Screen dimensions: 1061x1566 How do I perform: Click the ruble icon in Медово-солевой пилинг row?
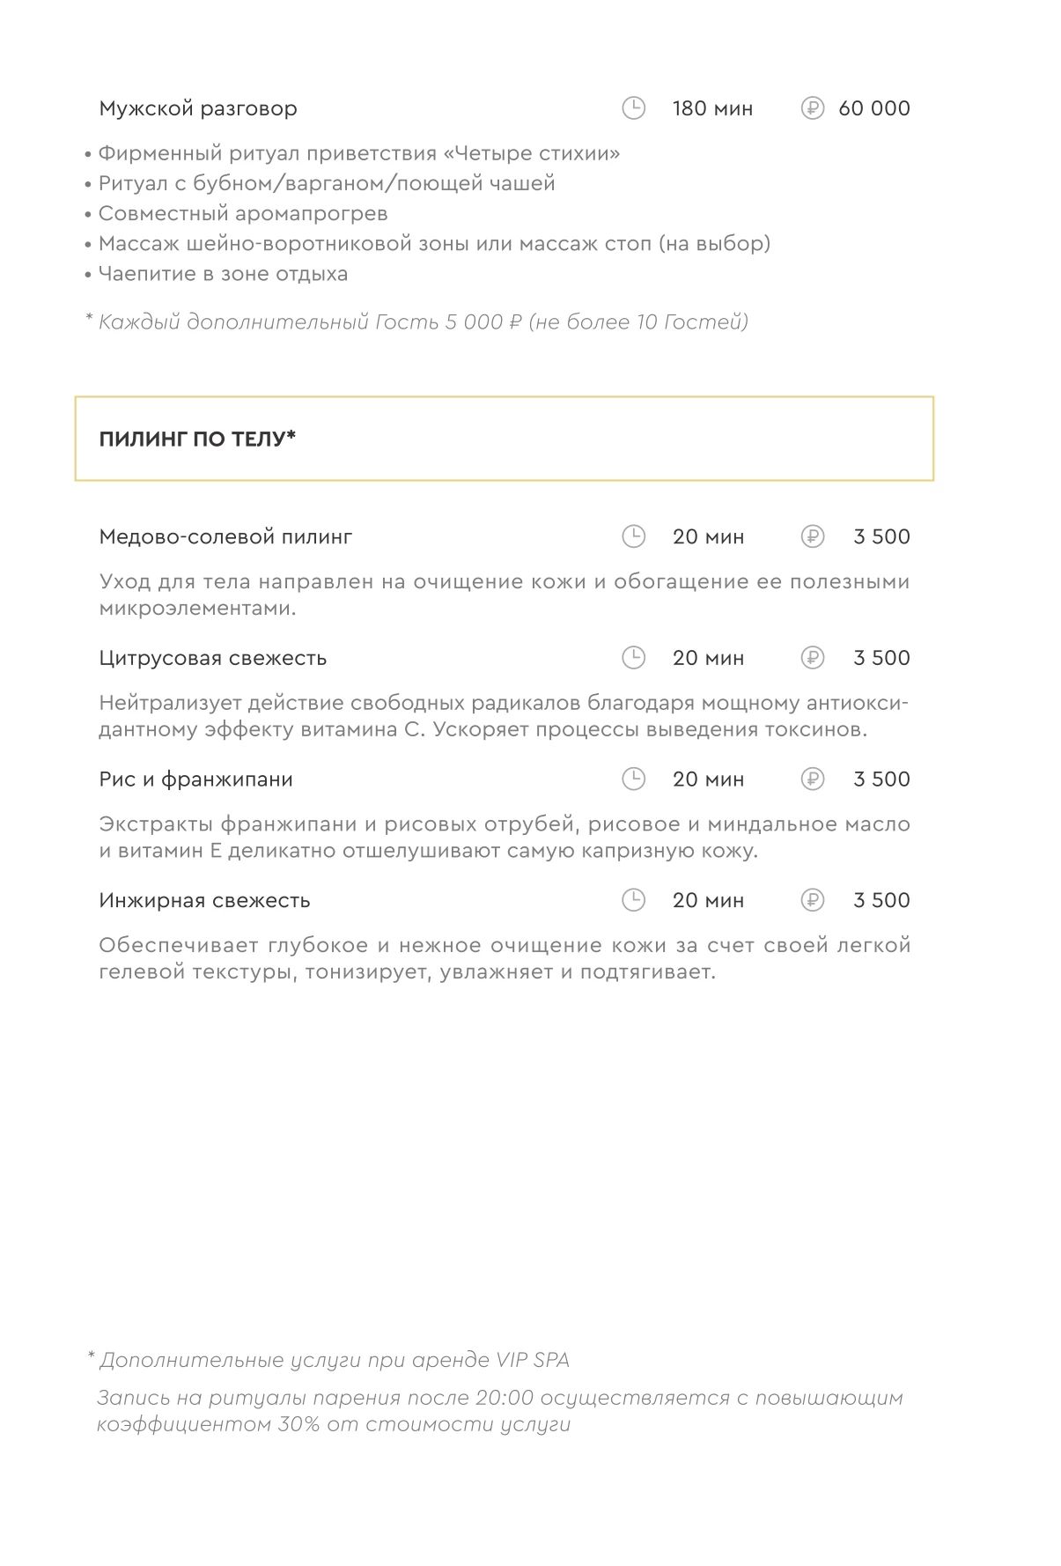[812, 536]
